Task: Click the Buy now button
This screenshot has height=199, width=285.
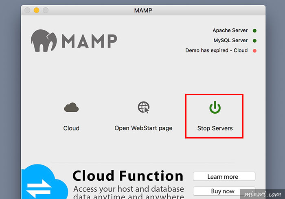Action: (224, 191)
